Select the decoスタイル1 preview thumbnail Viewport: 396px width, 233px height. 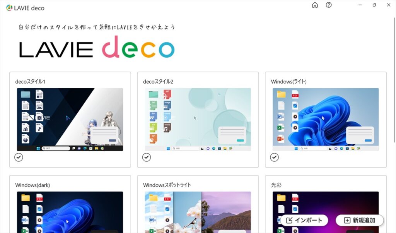[x=70, y=120]
